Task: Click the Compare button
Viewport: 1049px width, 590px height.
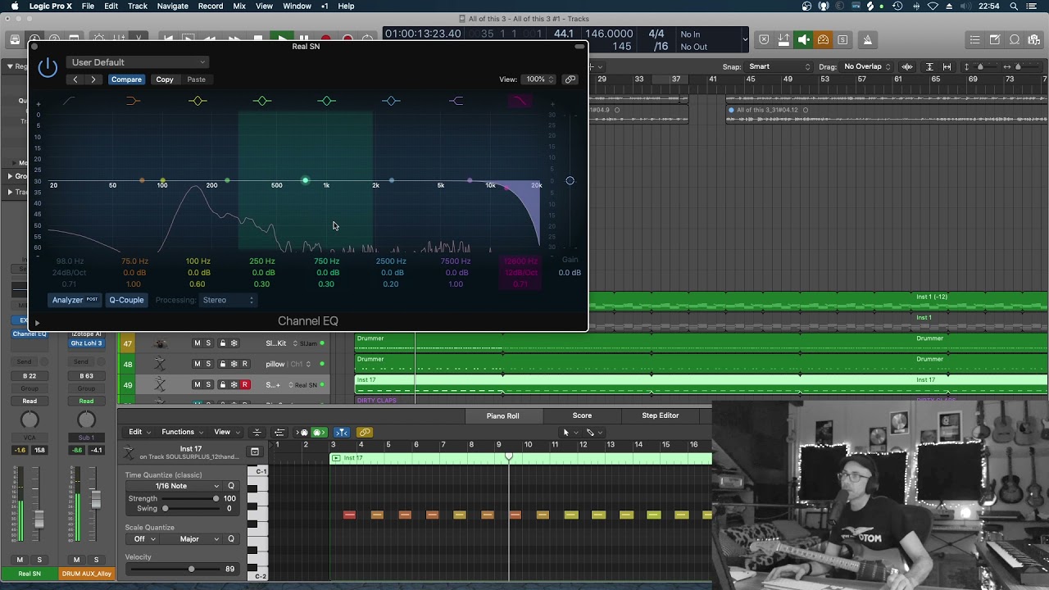Action: coord(126,79)
